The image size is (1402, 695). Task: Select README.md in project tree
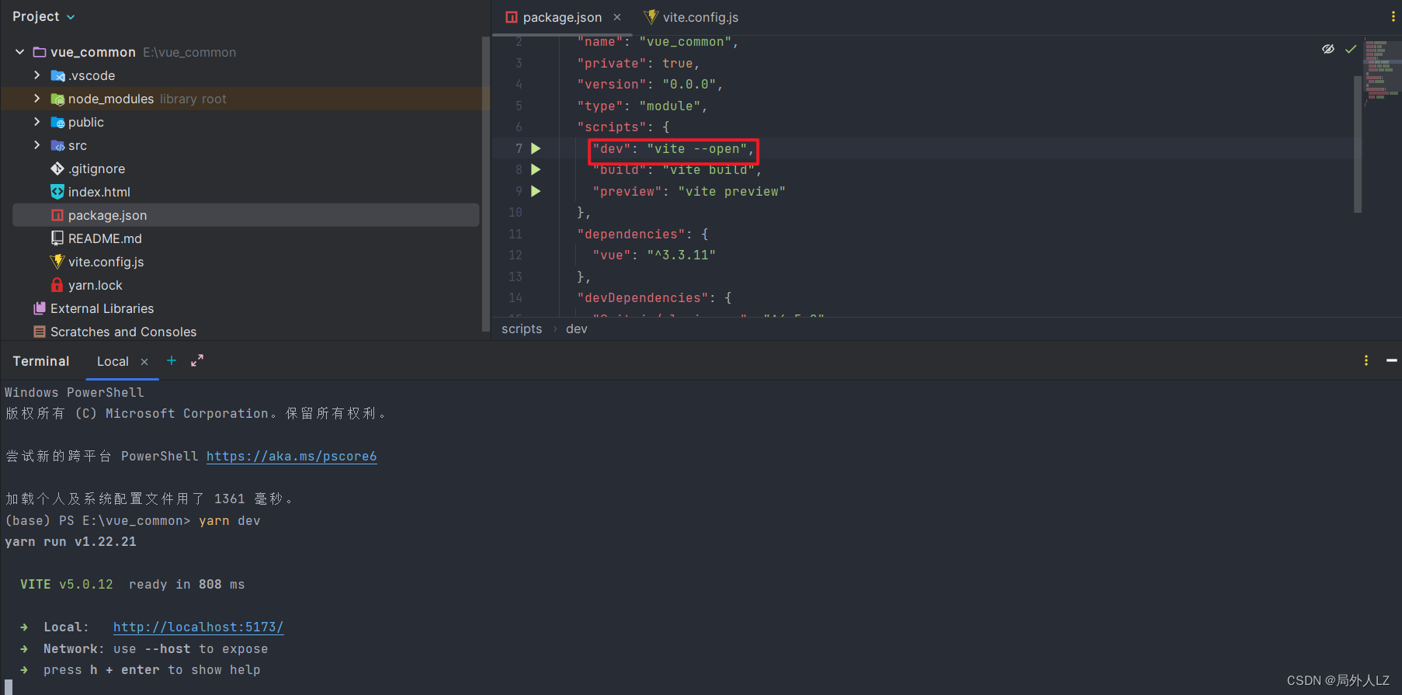tap(105, 238)
